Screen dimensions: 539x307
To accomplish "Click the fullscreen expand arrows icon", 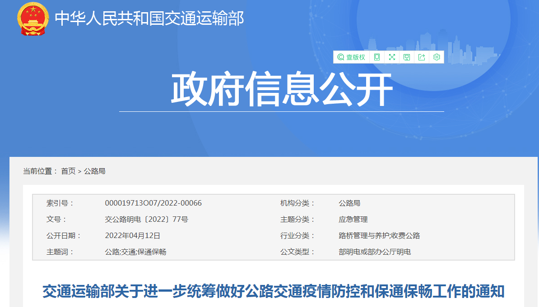I will [x=392, y=57].
